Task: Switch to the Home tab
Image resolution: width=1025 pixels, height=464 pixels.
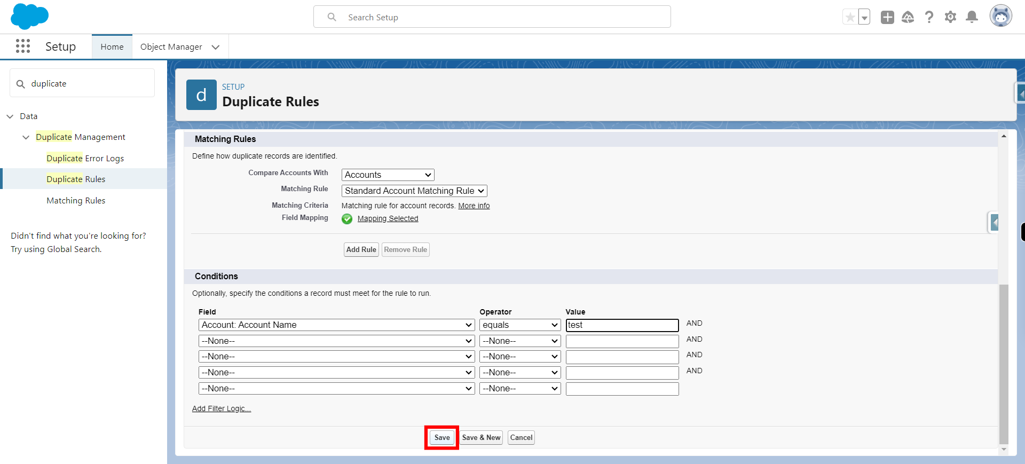Action: click(x=112, y=46)
